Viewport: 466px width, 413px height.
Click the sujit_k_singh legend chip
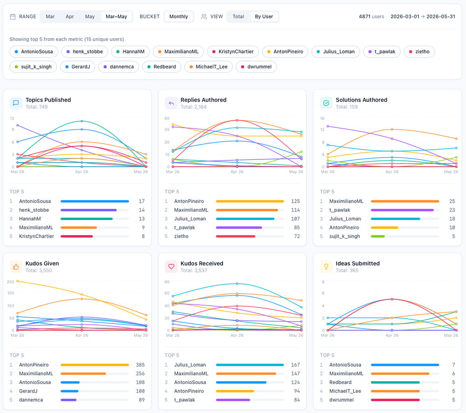[x=33, y=67]
